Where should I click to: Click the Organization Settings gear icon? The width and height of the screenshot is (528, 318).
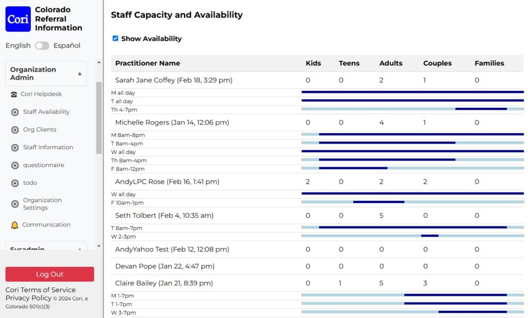pos(15,204)
